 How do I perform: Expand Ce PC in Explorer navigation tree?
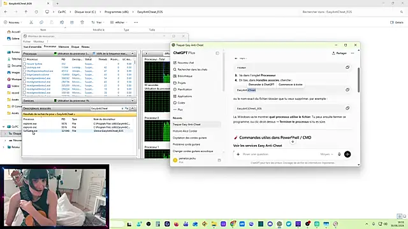tap(4, 127)
